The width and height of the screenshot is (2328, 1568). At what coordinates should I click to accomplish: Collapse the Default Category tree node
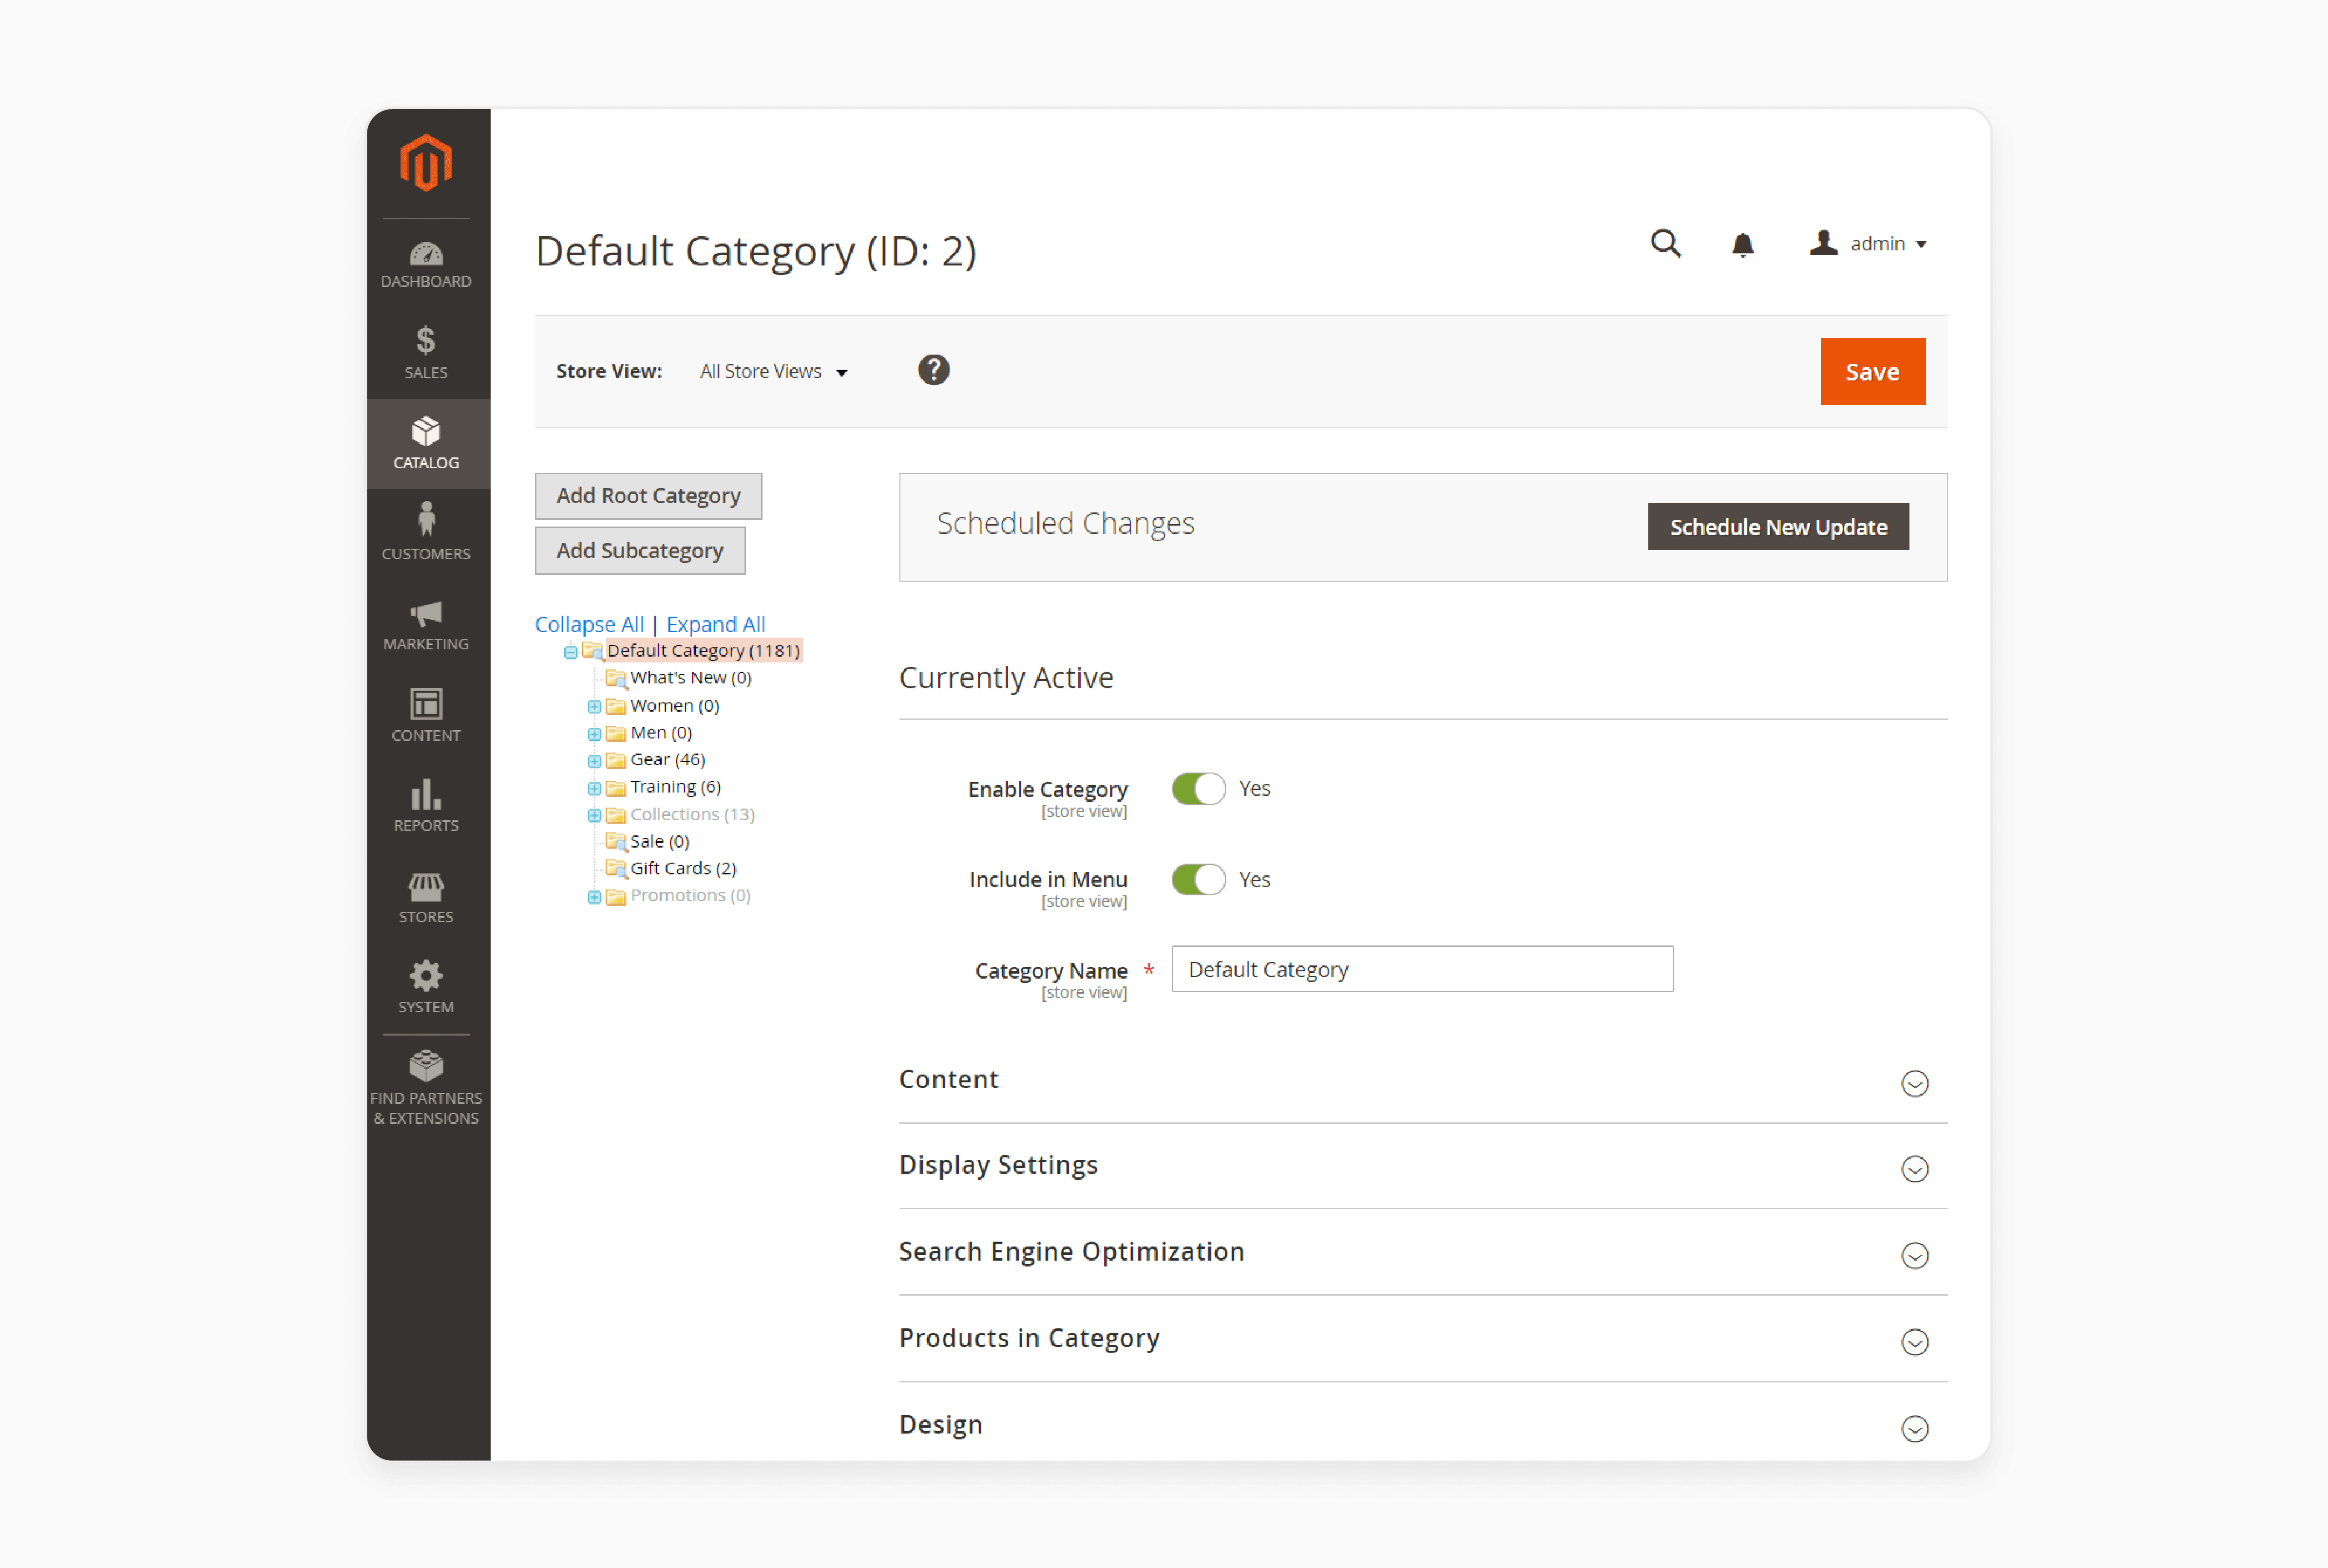tap(570, 652)
